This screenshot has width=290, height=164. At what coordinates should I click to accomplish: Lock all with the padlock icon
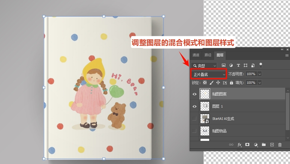coord(232,83)
